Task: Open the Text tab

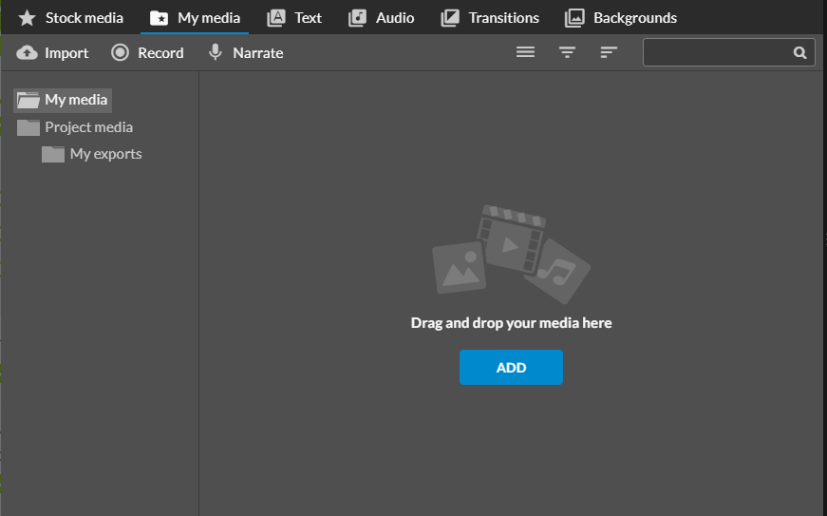Action: [294, 18]
